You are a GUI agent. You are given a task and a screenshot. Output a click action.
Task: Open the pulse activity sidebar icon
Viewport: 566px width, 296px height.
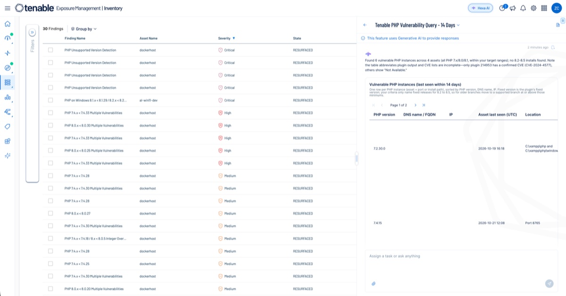pyautogui.click(x=7, y=53)
